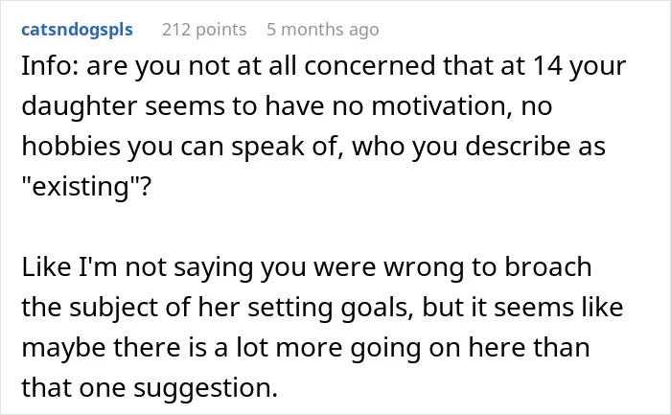671x415 pixels.
Task: Click the 212 points score label
Action: [204, 30]
